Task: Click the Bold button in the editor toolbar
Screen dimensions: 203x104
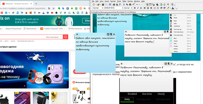Action: click(x=135, y=8)
